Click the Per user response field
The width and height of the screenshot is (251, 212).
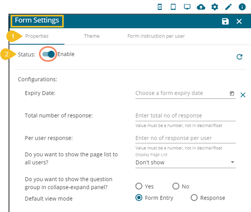(185, 138)
